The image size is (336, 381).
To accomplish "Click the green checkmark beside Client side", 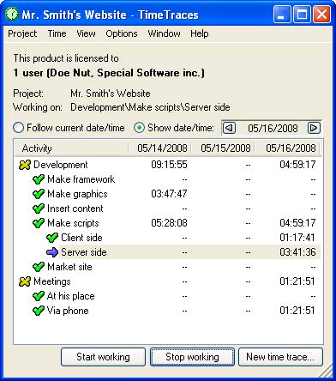I will (52, 238).
